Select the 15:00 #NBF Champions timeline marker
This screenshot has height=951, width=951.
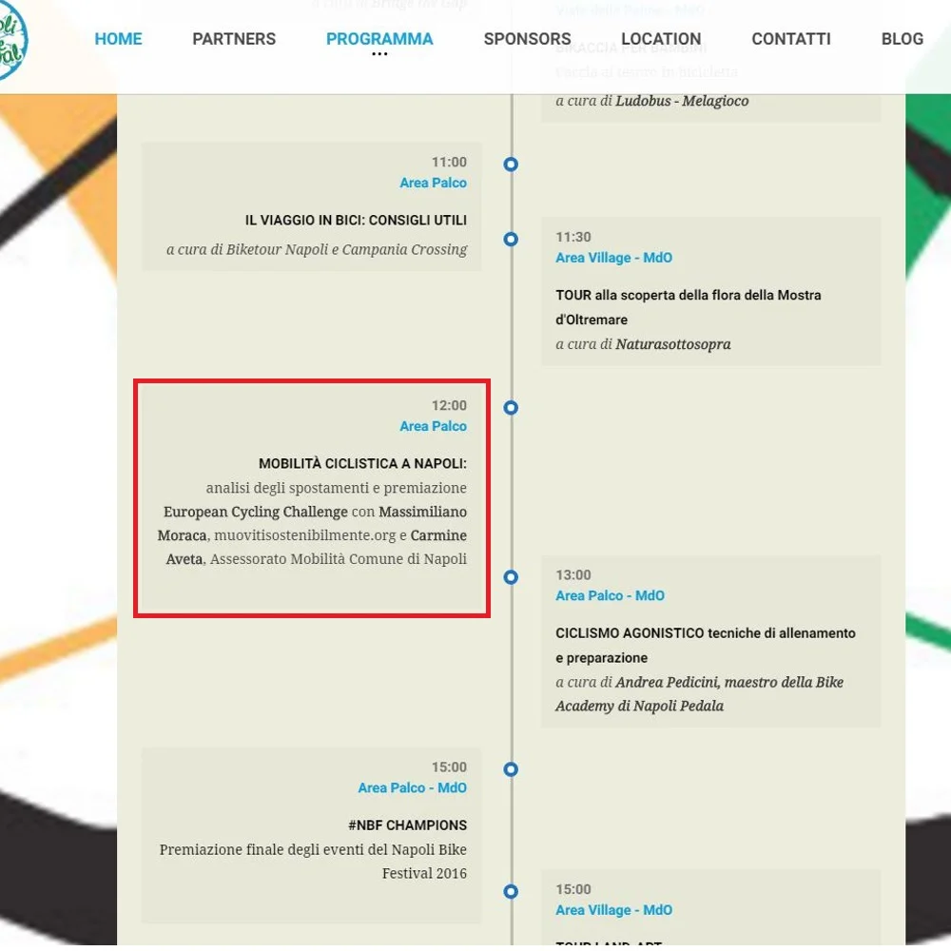click(511, 769)
